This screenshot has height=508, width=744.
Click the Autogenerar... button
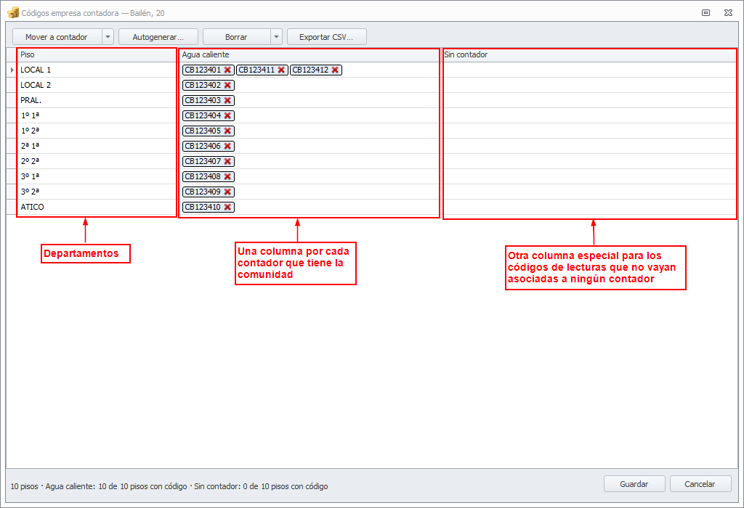[158, 37]
